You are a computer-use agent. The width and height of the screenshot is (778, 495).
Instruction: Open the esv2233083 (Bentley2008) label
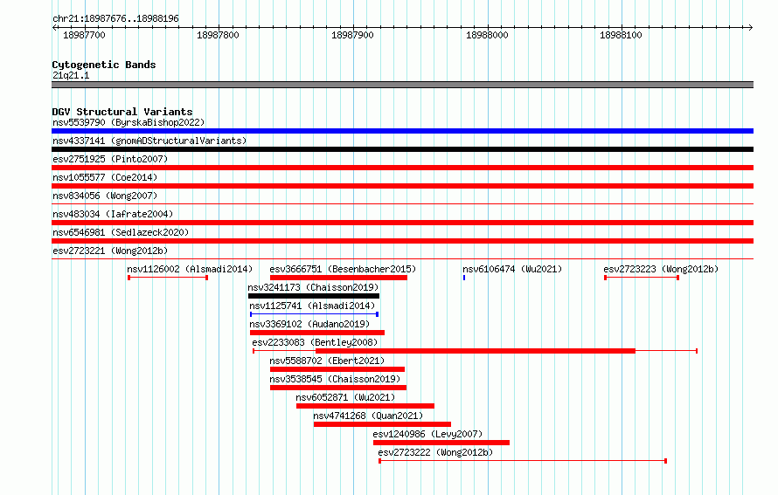(x=315, y=342)
